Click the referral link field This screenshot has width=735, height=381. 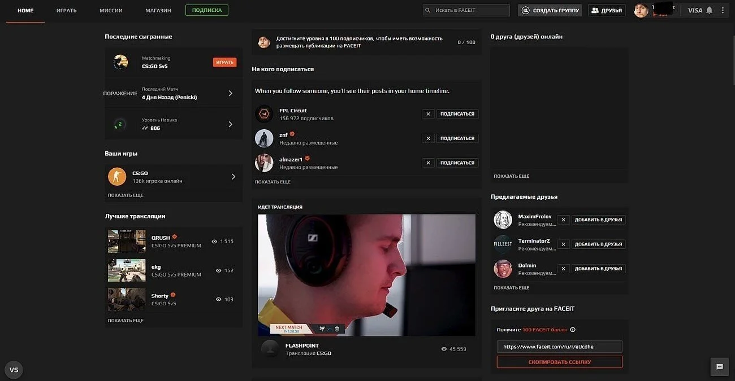tap(560, 347)
